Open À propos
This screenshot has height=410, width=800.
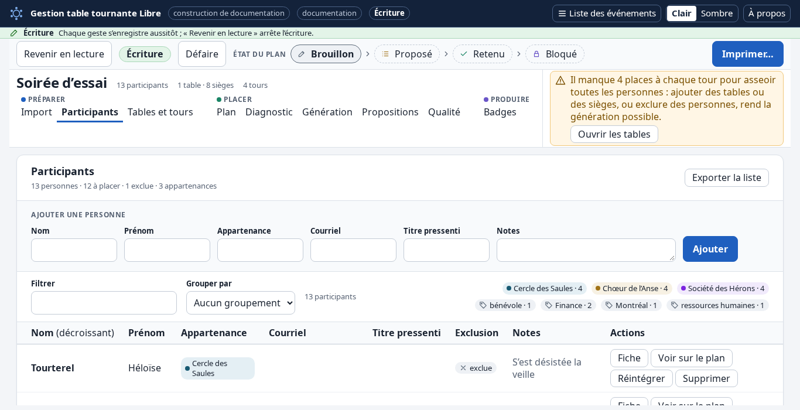tap(767, 13)
